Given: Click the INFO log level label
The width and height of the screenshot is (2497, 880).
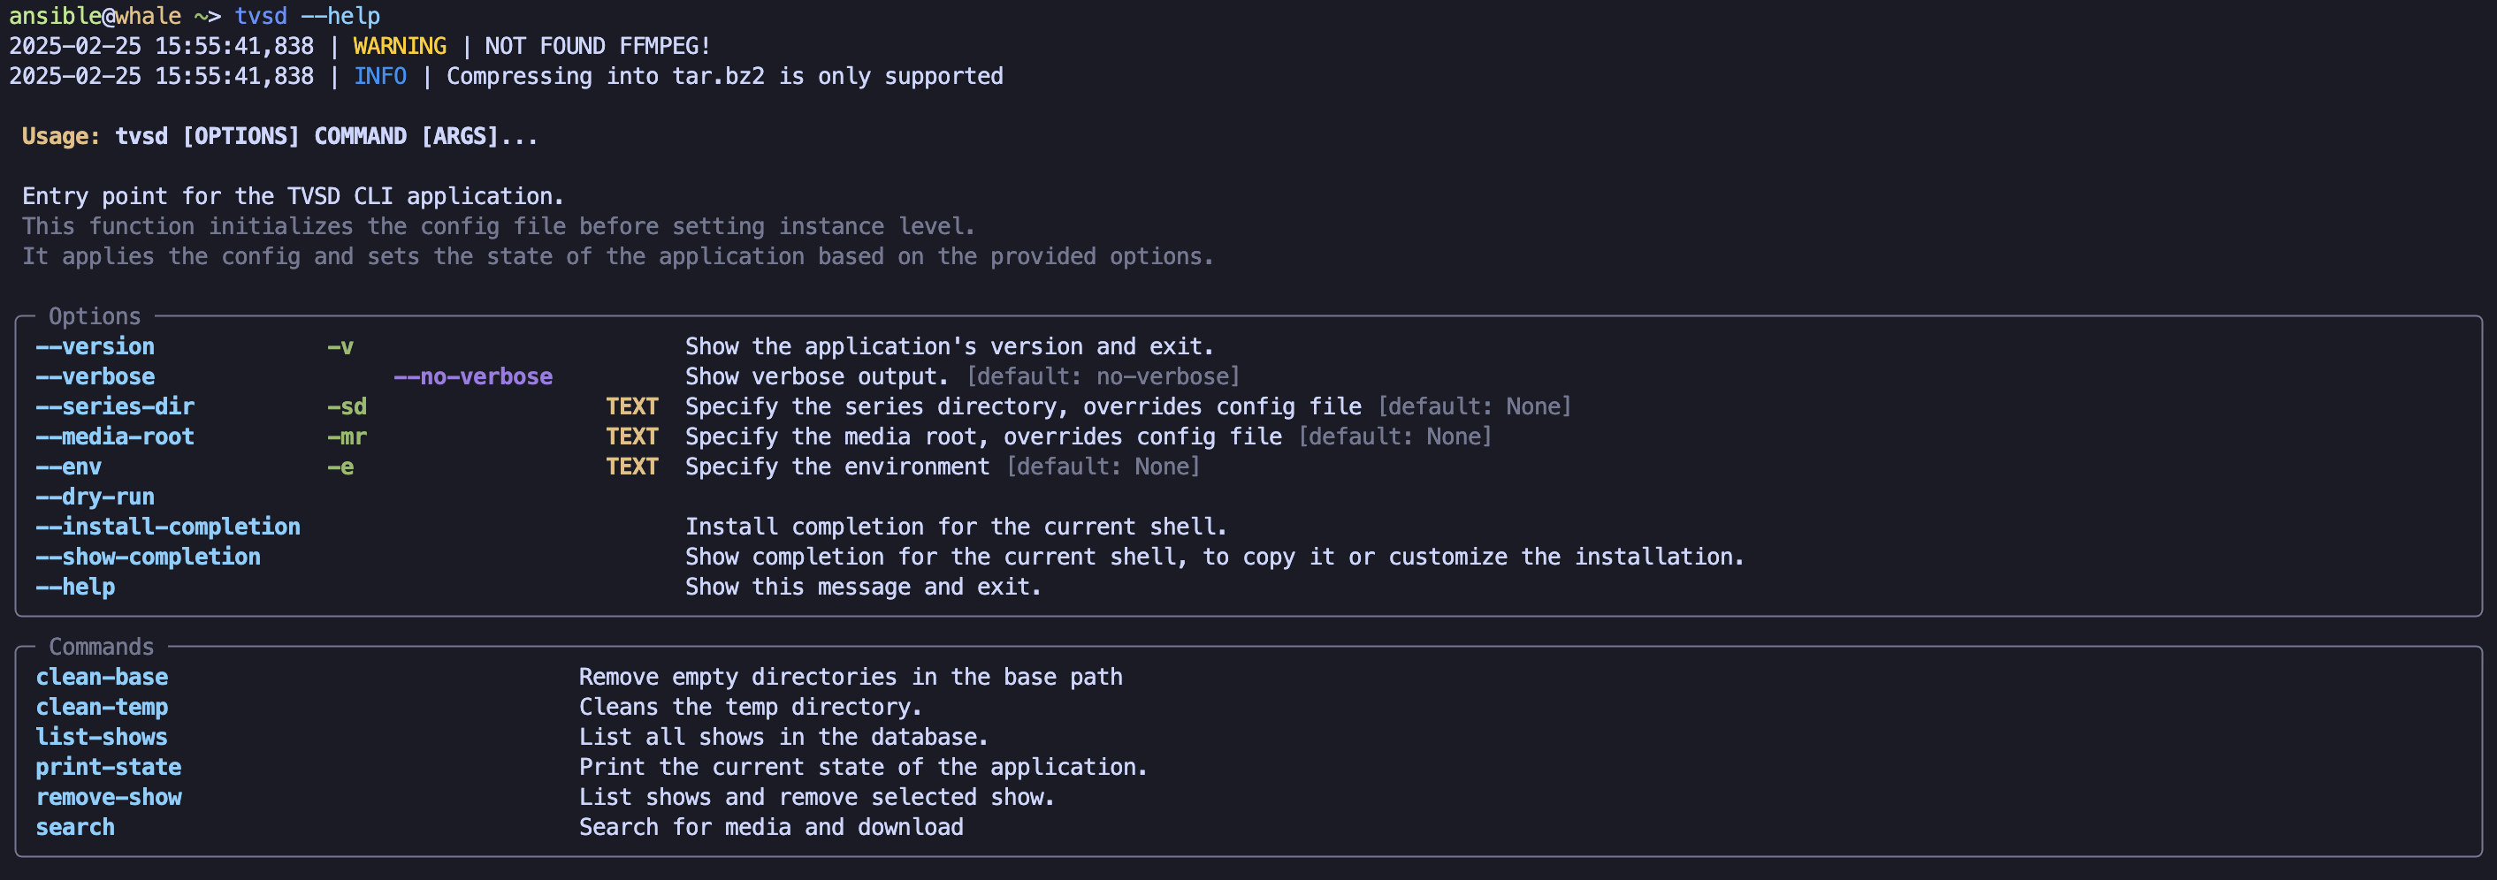Looking at the screenshot, I should (380, 77).
